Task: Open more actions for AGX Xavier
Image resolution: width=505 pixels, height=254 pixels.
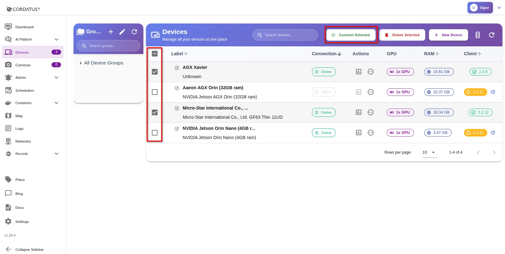Action: (370, 72)
